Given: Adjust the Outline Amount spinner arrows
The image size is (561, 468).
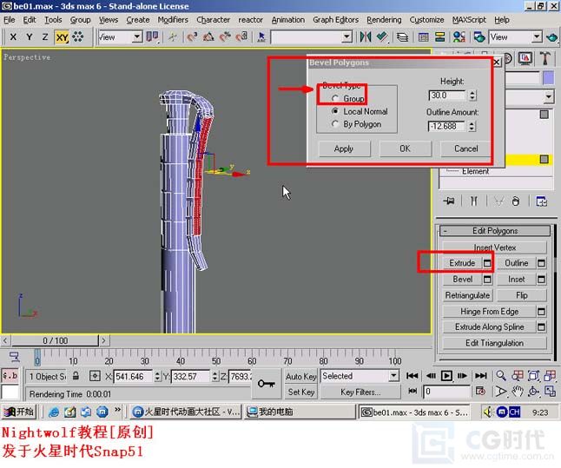Looking at the screenshot, I should pyautogui.click(x=472, y=126).
